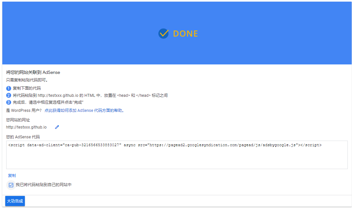This screenshot has width=352, height=208.
Task: Click the checkmark inside the confirmation checkbox
Action: [x=11, y=185]
